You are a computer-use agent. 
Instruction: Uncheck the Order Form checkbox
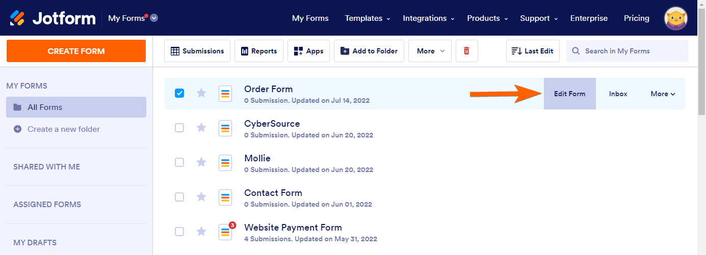coord(179,93)
